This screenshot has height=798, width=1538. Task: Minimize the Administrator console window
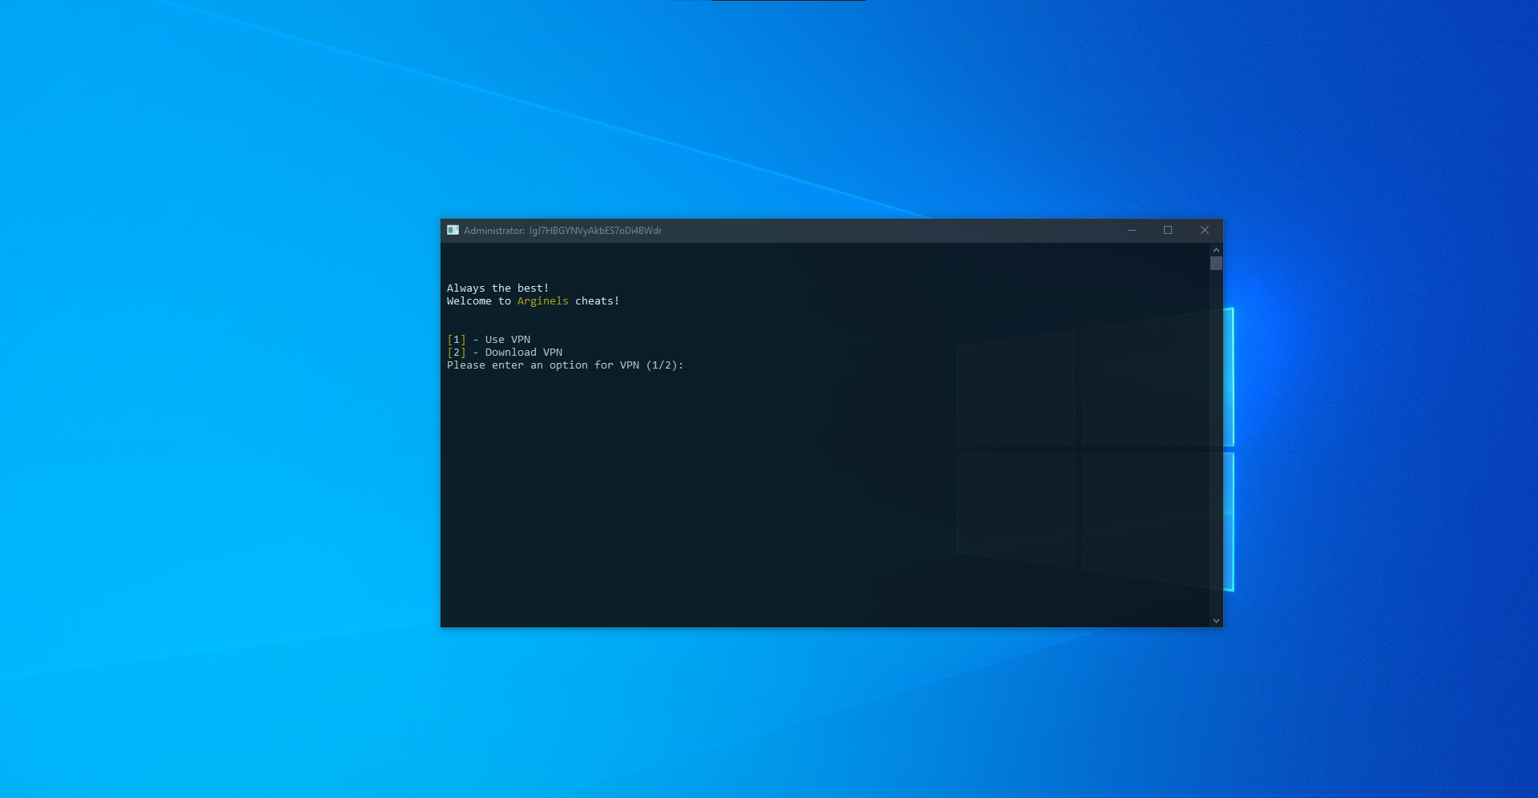[1132, 230]
